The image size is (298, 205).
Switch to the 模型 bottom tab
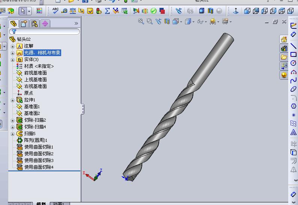click(41, 204)
